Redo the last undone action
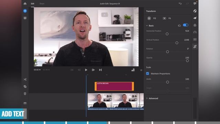 [187, 4]
